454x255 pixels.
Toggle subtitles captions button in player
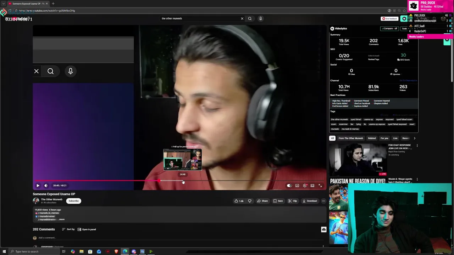[x=297, y=186]
